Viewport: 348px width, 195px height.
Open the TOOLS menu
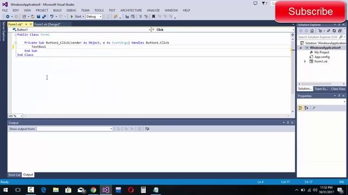click(x=99, y=10)
